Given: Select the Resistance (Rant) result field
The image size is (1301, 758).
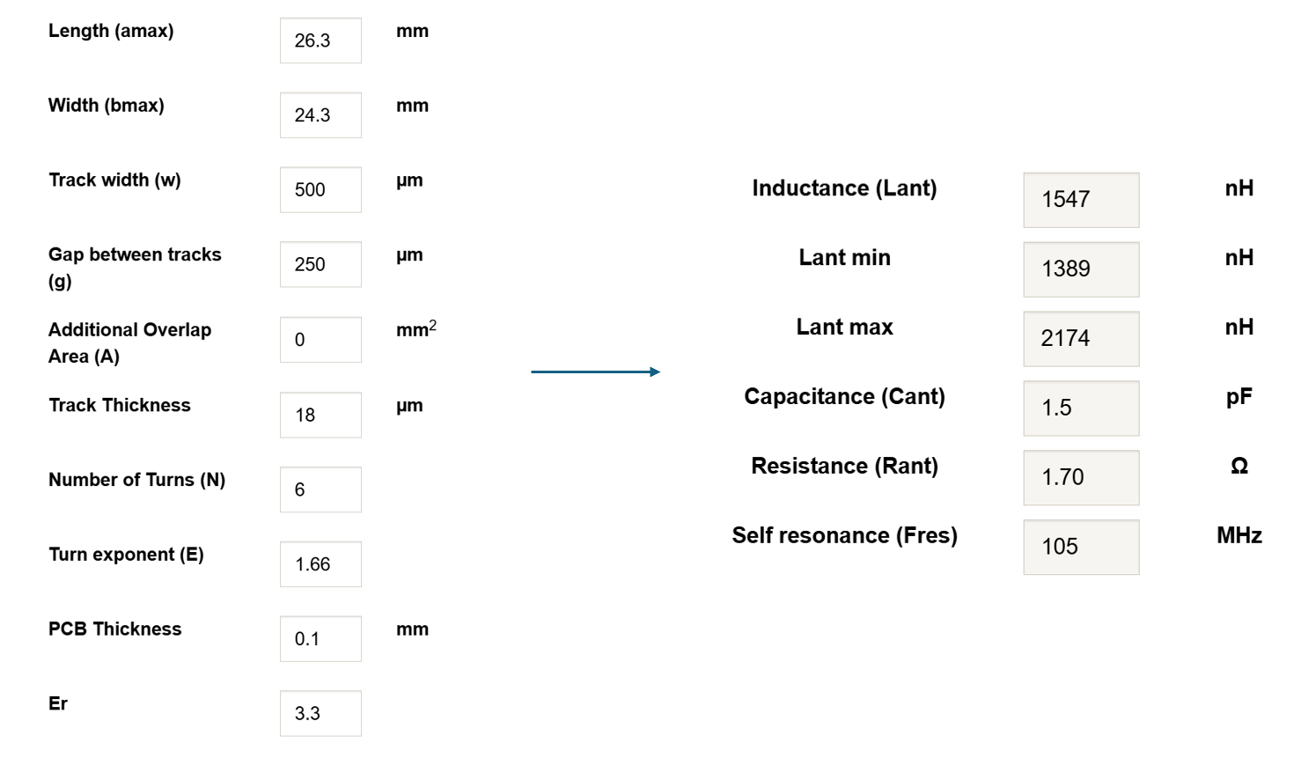Looking at the screenshot, I should pyautogui.click(x=1081, y=478).
